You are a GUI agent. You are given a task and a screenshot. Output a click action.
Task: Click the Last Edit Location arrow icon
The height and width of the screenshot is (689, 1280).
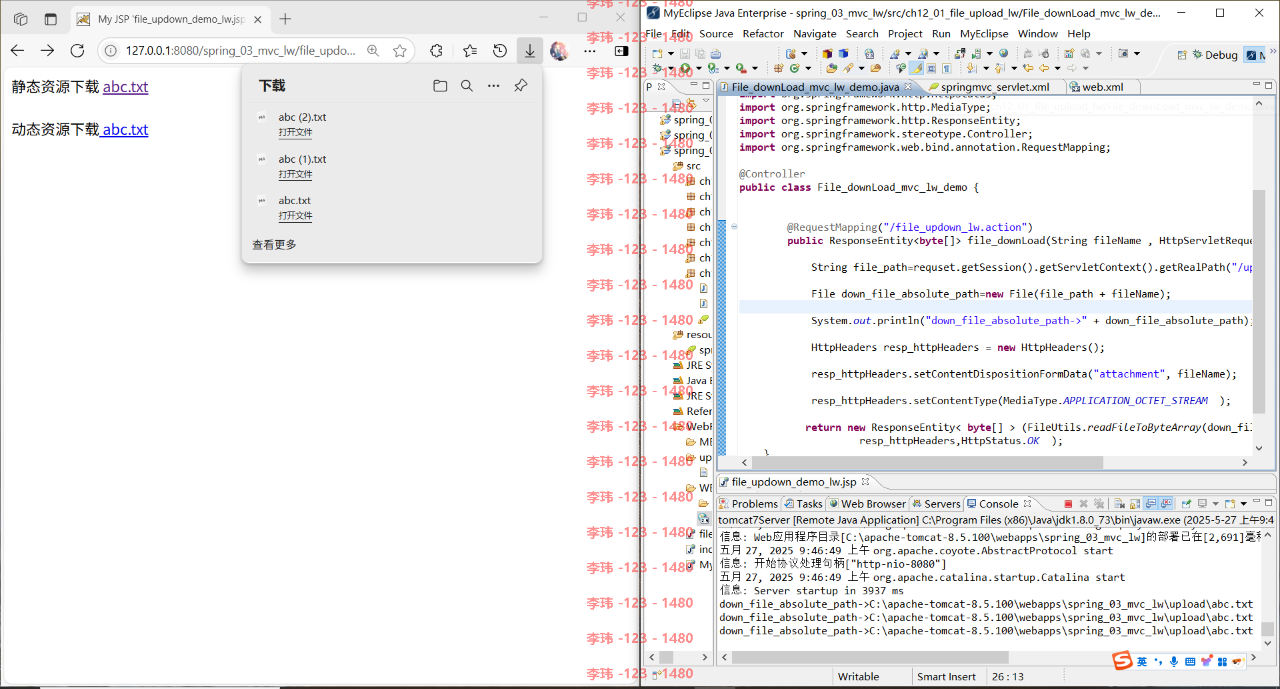[1028, 68]
